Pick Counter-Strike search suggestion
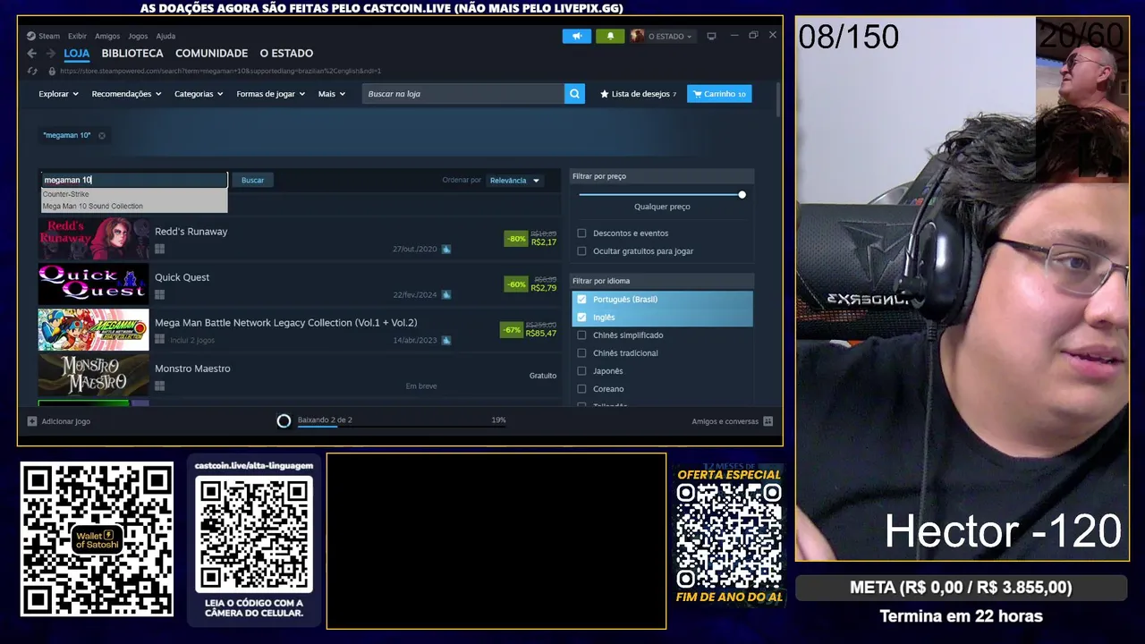Image resolution: width=1145 pixels, height=644 pixels. [x=65, y=194]
